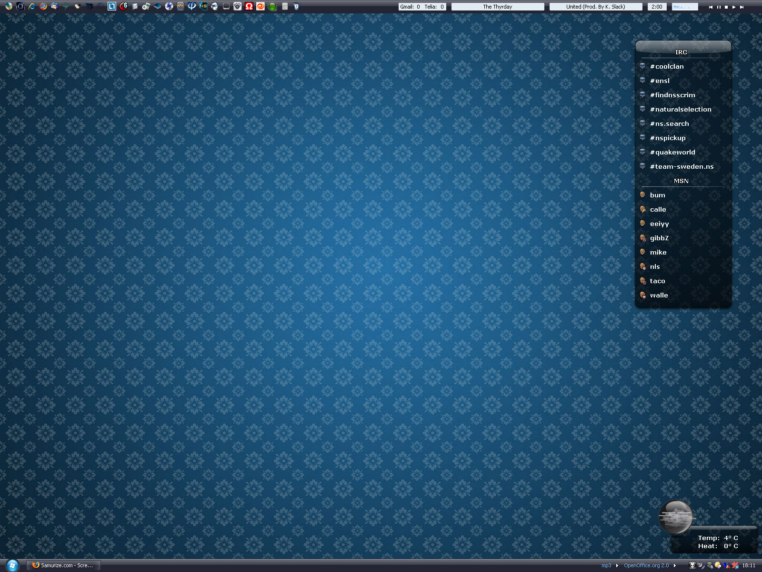Image resolution: width=762 pixels, height=572 pixels.
Task: Click the Alienware head icon in system tray
Action: click(x=692, y=565)
